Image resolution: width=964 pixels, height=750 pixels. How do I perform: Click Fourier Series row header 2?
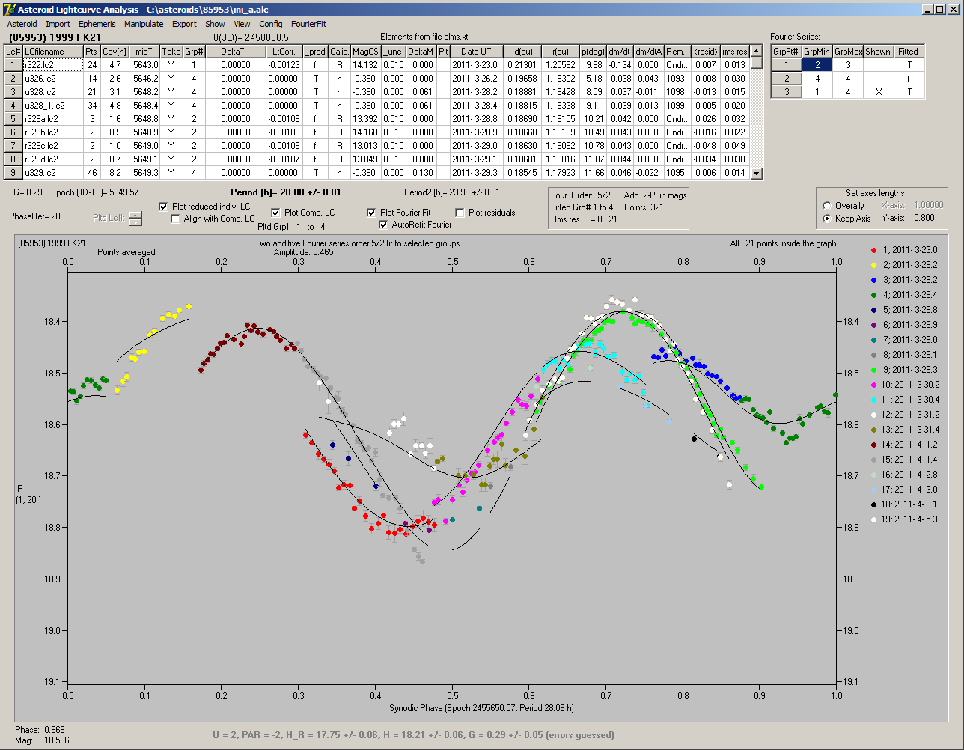tap(786, 79)
